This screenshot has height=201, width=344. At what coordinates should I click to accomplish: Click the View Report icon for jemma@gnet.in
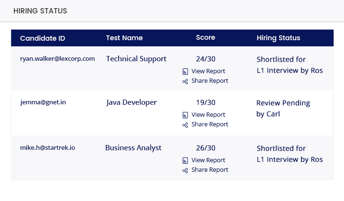tap(185, 115)
